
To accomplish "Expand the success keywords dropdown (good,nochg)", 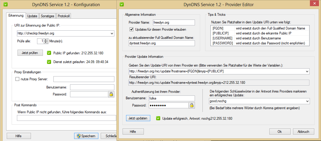I will coord(307,101).
